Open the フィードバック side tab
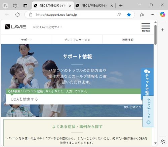168x147 pixels. coord(148,111)
